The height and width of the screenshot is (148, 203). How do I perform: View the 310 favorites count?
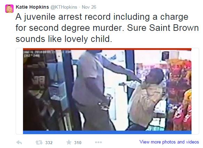[x=78, y=143]
